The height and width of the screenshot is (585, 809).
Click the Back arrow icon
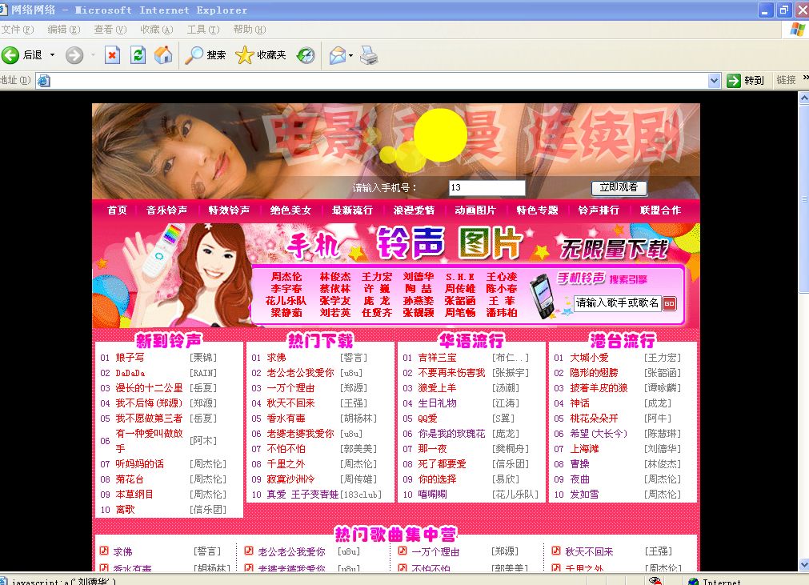coord(10,54)
